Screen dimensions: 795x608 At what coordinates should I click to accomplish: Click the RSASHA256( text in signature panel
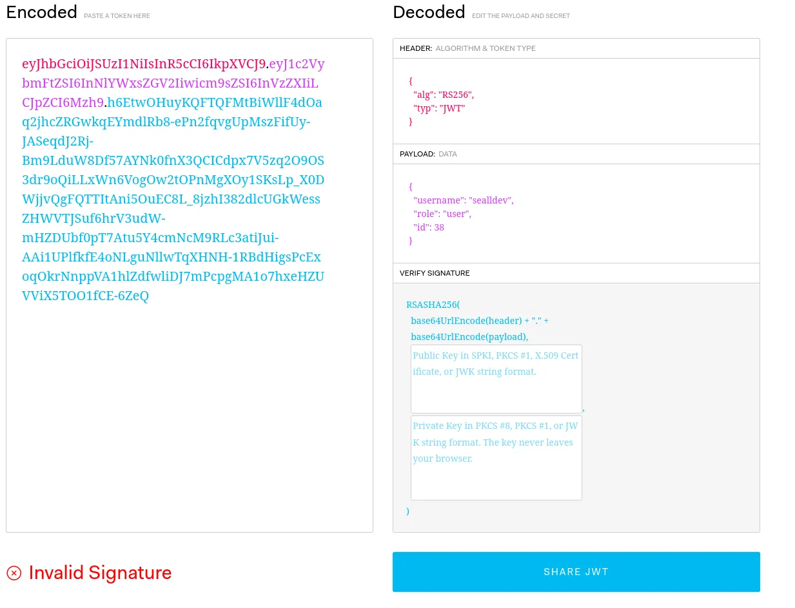tap(433, 305)
